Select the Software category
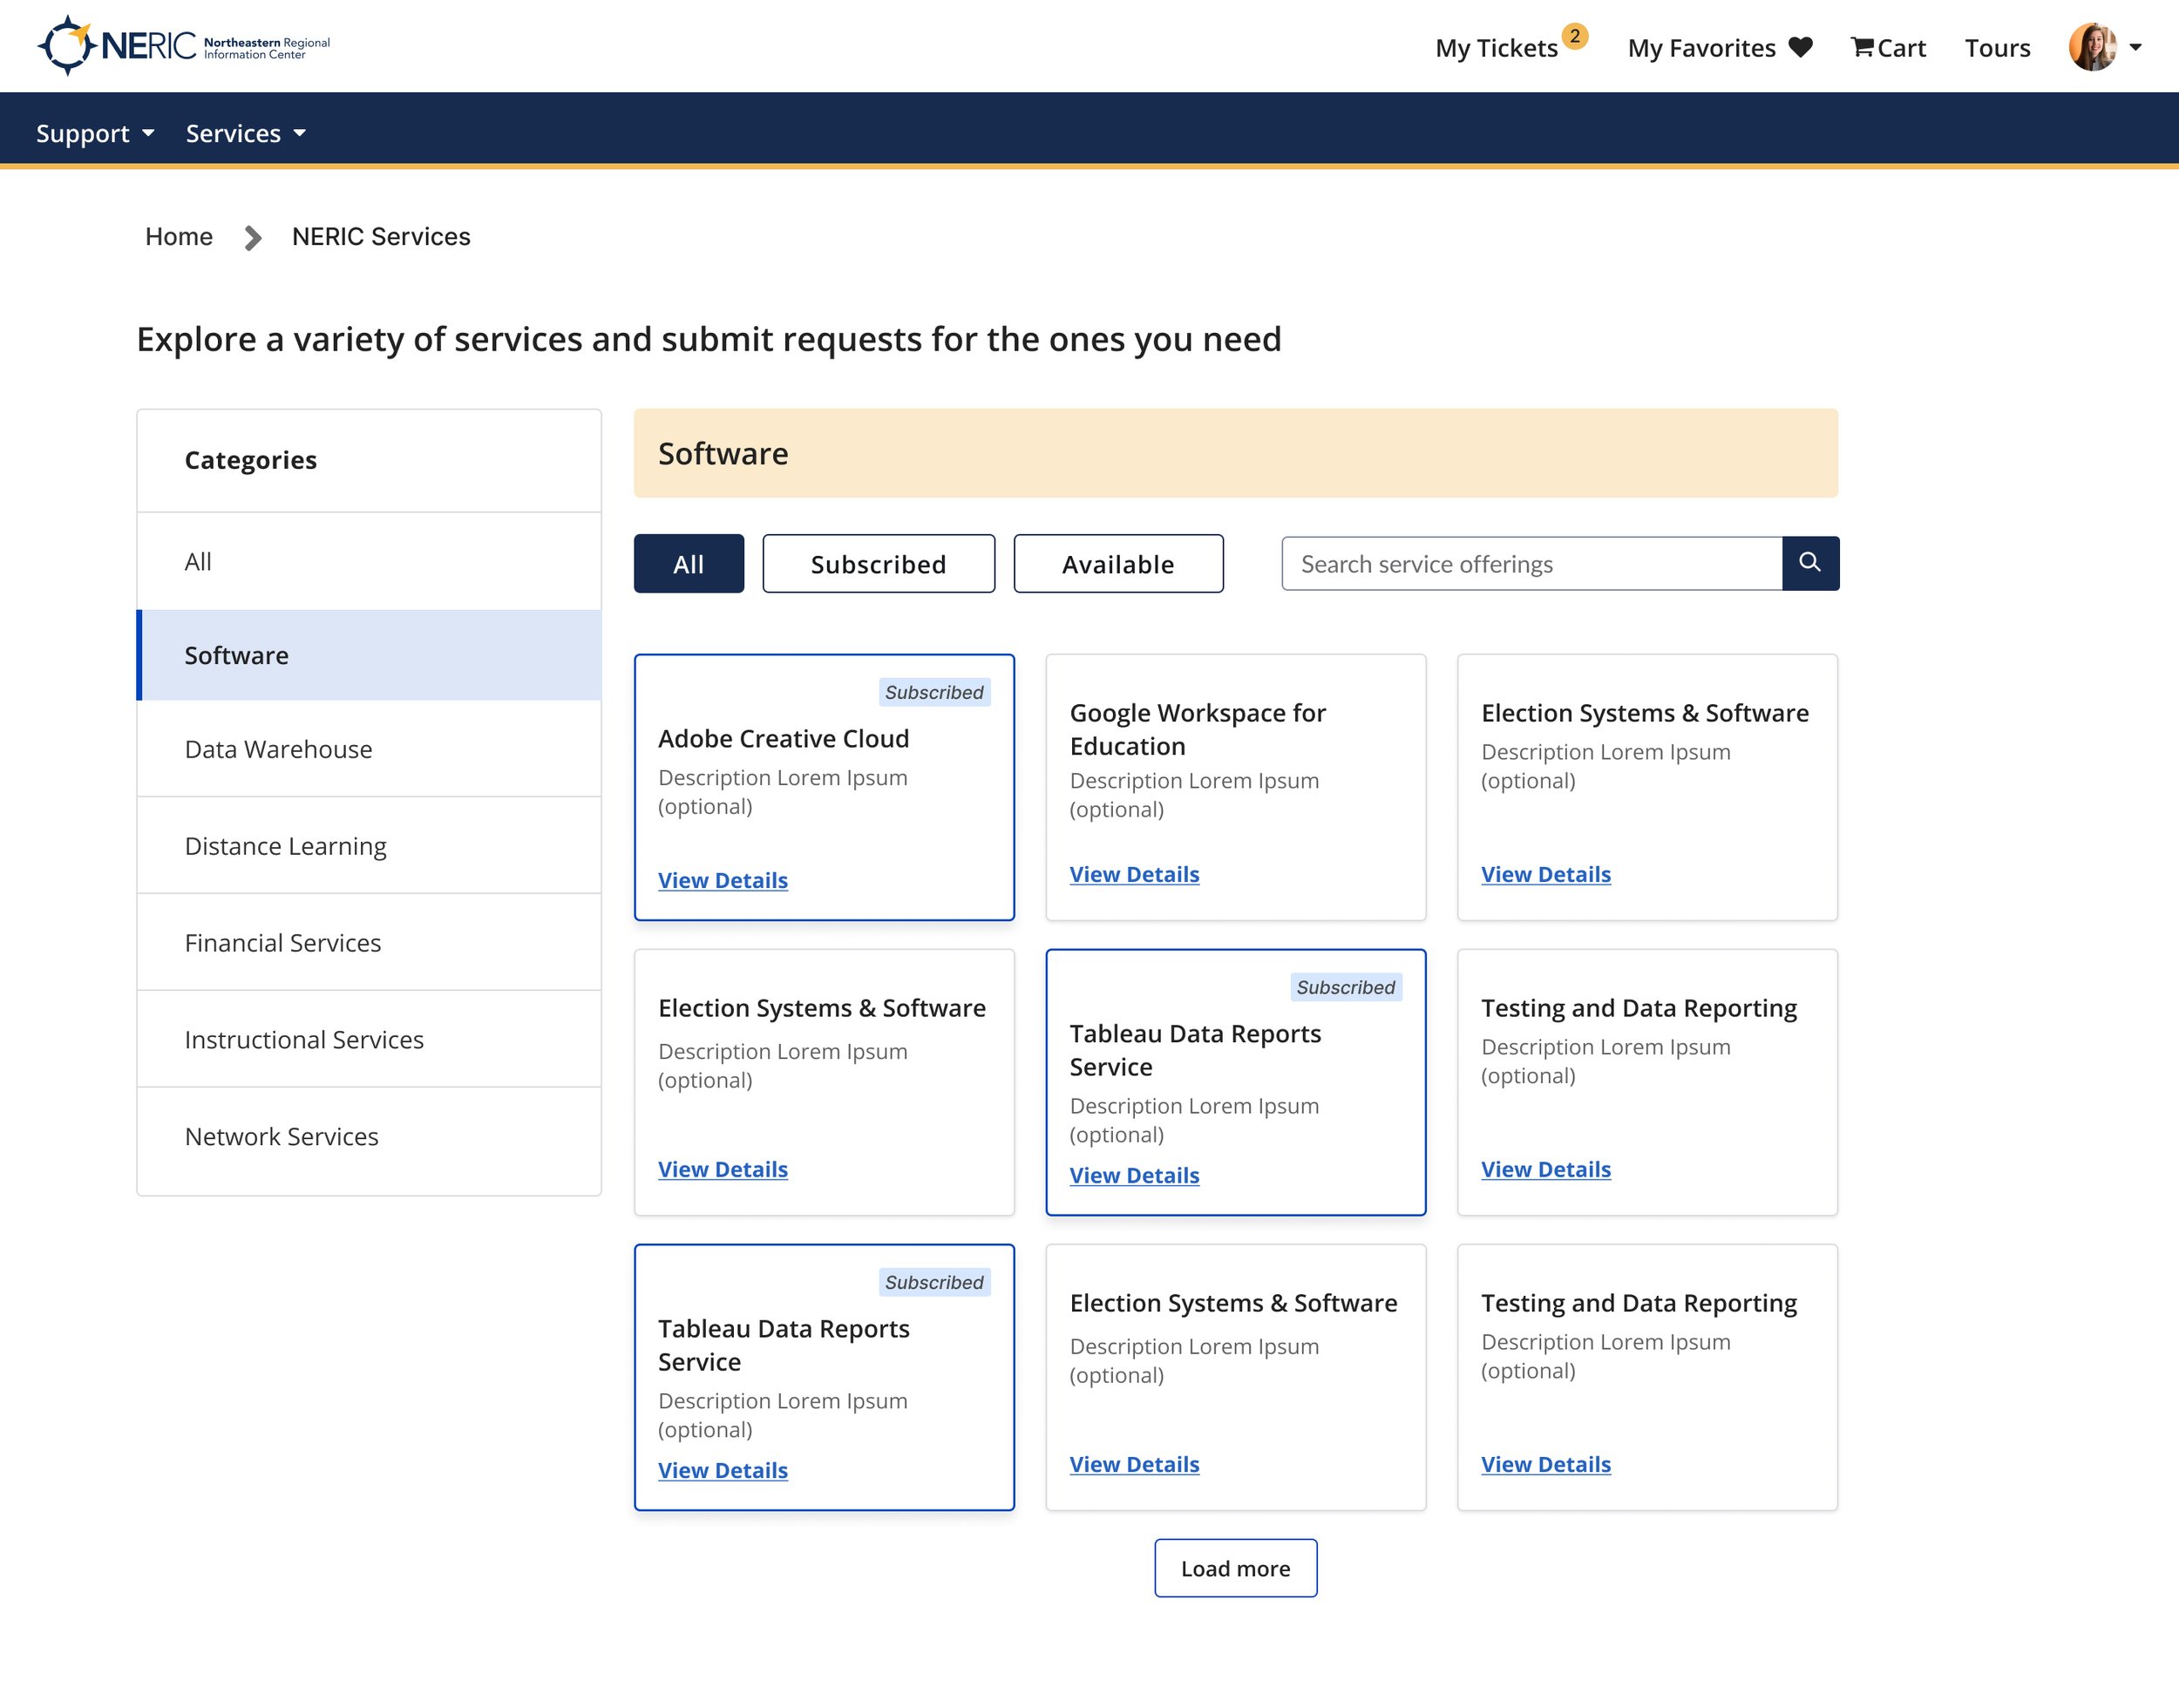The height and width of the screenshot is (1708, 2179). pyautogui.click(x=369, y=655)
